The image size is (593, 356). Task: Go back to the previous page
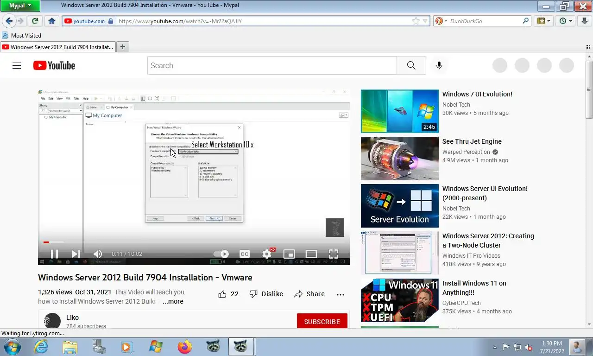point(9,21)
